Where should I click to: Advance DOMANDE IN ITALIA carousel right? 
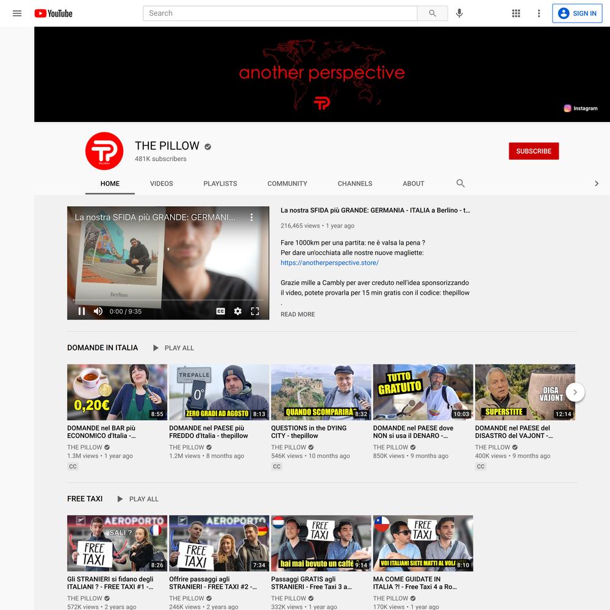[575, 392]
